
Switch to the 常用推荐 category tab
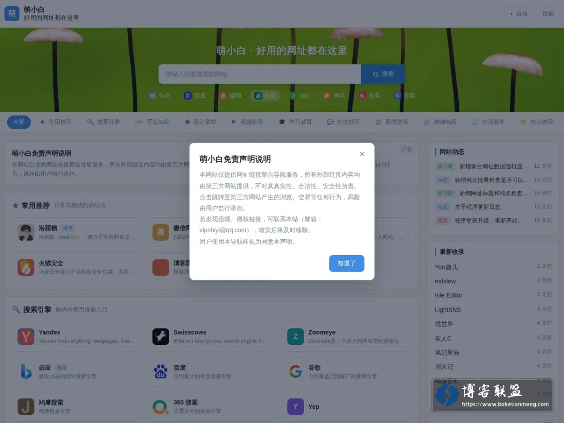tap(55, 122)
